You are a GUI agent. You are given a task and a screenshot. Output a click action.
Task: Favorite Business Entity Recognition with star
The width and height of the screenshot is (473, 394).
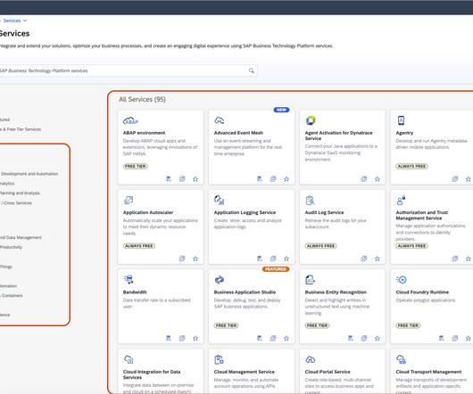coord(378,338)
